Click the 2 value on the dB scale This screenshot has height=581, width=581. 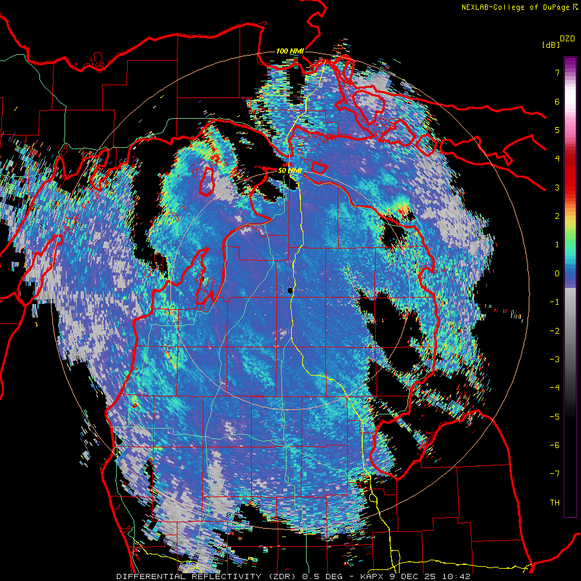coord(557,216)
